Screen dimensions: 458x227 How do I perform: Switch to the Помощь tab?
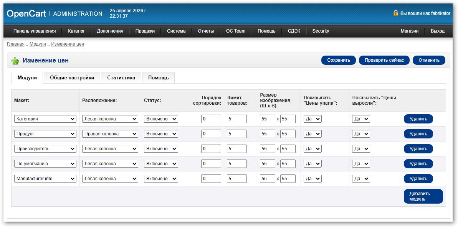point(158,77)
